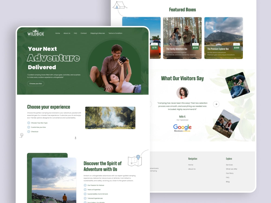Open The Premium Explorer Box card
271x203 pixels.
224,38
